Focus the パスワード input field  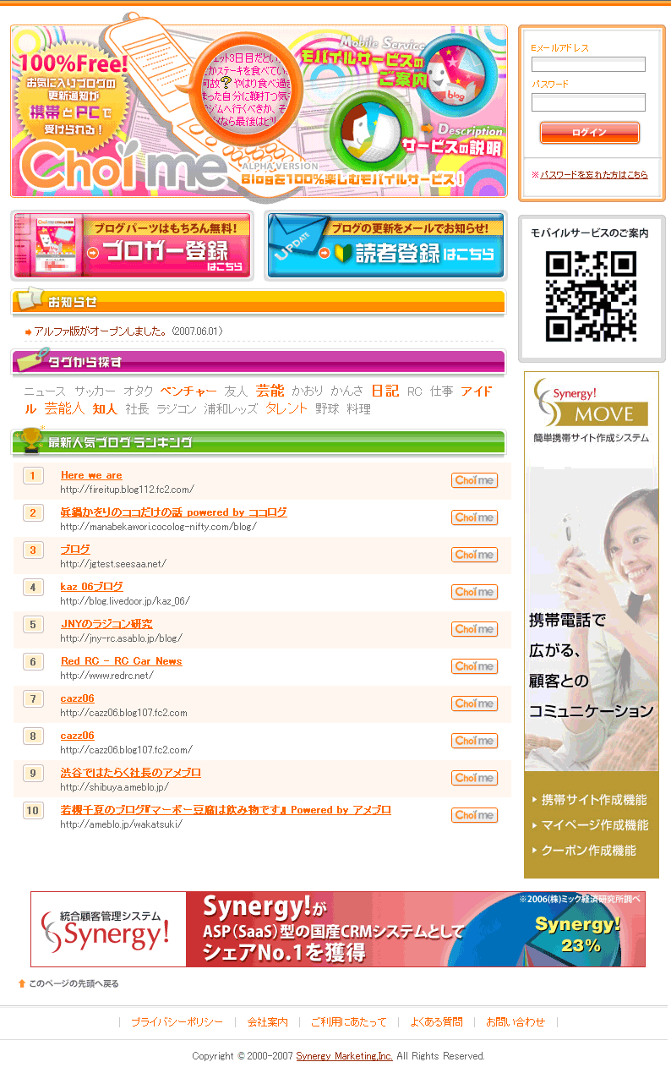point(588,102)
